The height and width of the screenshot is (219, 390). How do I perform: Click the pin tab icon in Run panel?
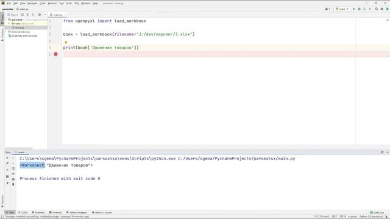tap(7, 183)
